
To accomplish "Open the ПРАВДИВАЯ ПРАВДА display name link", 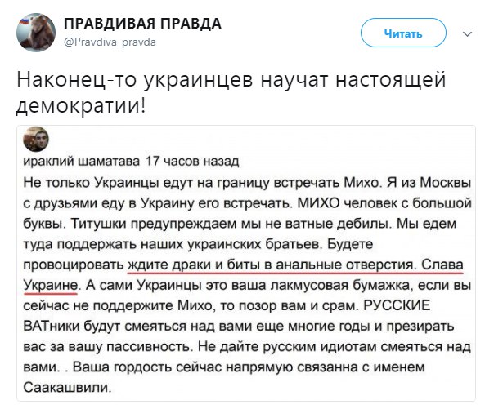I will click(x=143, y=24).
